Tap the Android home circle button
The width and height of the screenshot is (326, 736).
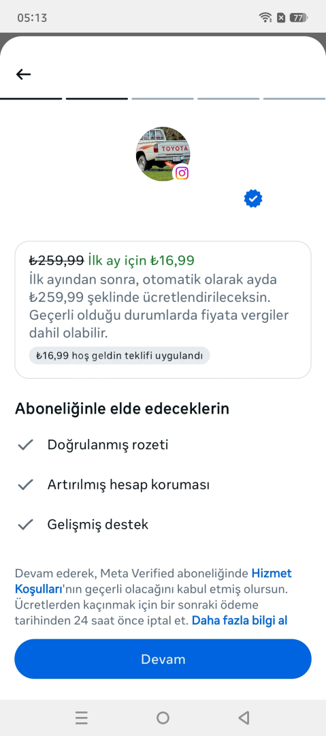click(163, 718)
